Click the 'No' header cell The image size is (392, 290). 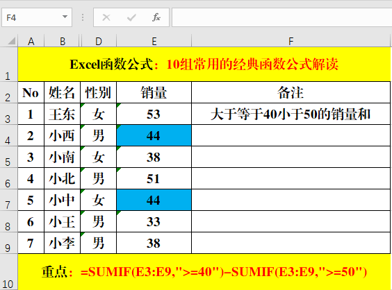click(31, 92)
